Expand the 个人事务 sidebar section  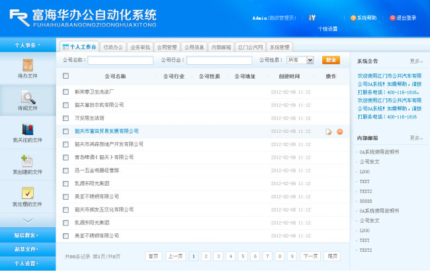28,45
